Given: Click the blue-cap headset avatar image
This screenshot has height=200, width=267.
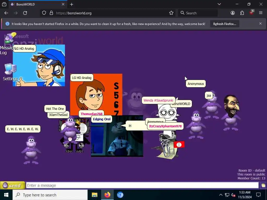Looking at the screenshot, I should pyautogui.click(x=39, y=65).
